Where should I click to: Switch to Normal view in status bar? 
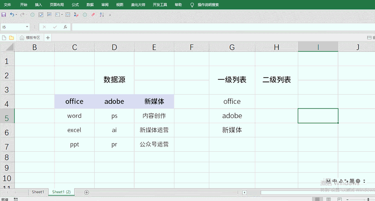click(317, 199)
